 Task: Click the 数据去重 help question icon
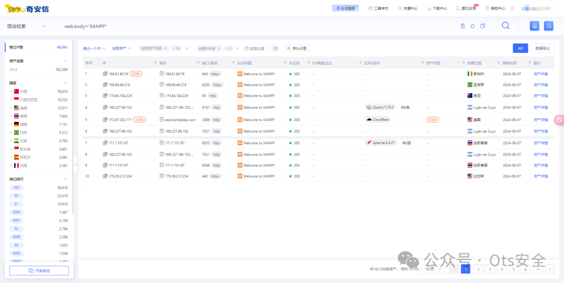click(x=246, y=49)
